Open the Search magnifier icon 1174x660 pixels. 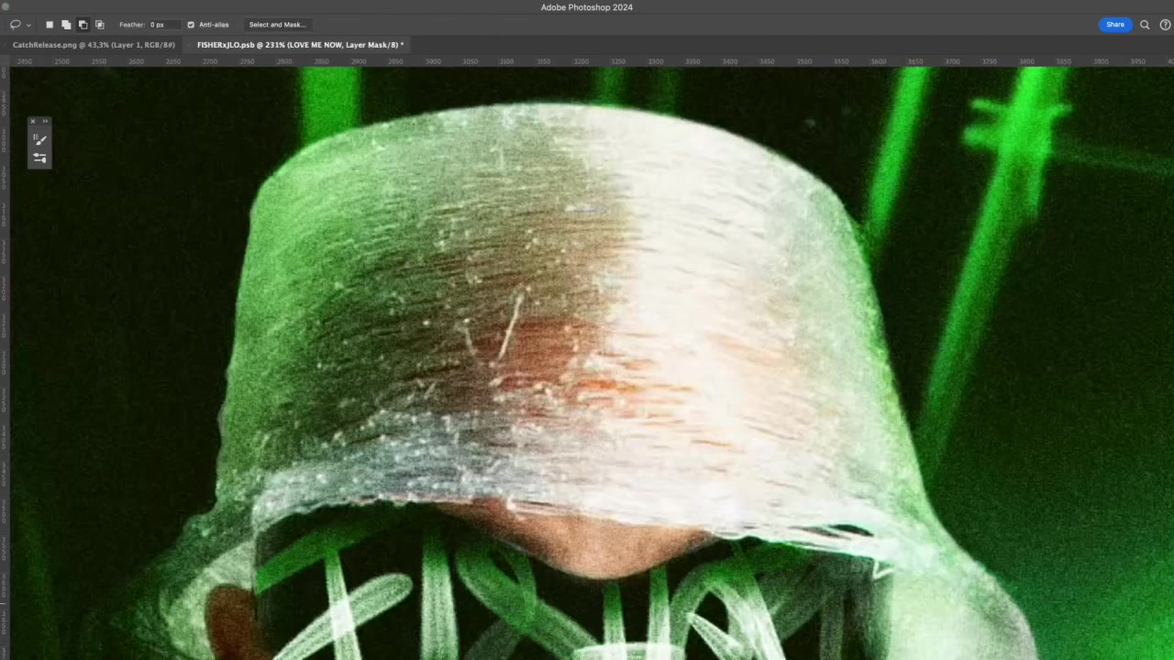1145,25
